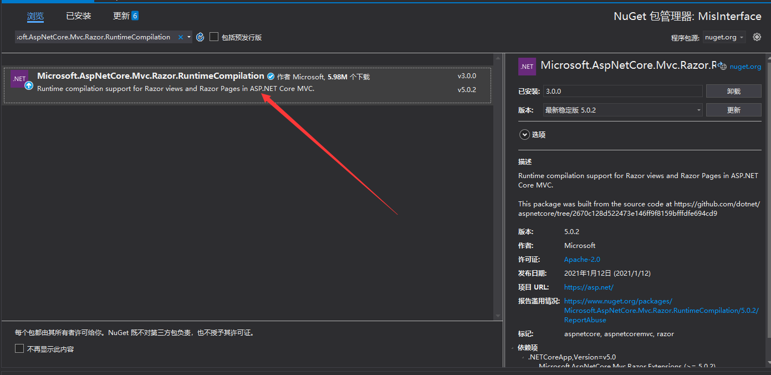
Task: Check 不再显示此内容 at the bottom
Action: [x=19, y=348]
